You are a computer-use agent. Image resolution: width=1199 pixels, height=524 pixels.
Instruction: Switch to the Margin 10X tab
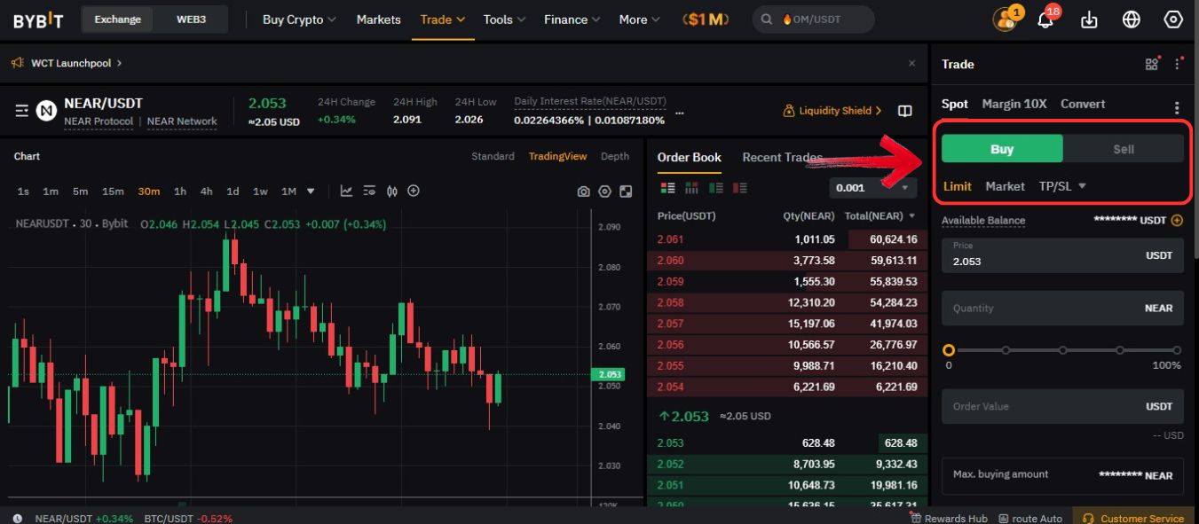(x=1014, y=104)
